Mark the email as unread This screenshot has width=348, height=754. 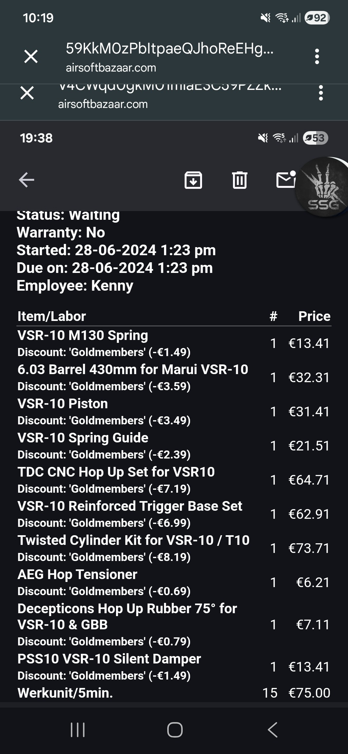[x=286, y=179]
